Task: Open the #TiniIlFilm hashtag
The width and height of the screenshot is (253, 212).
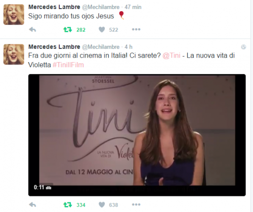Action: coord(68,65)
